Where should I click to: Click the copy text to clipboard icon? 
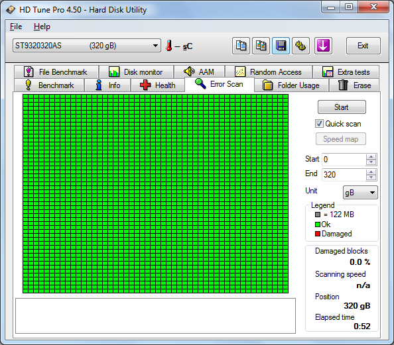point(241,46)
